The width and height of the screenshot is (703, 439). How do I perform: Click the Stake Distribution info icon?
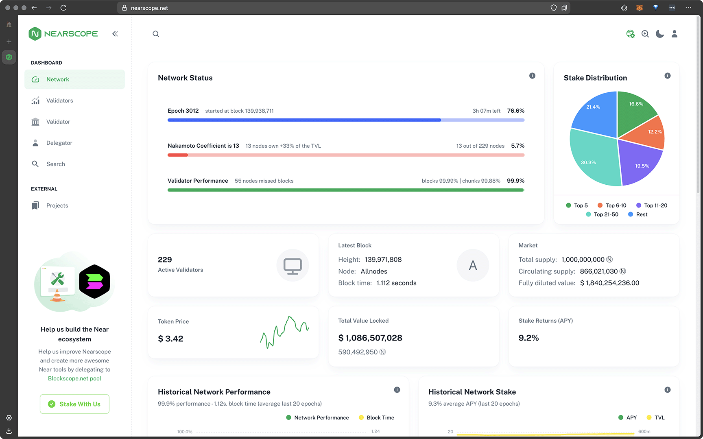pyautogui.click(x=667, y=76)
